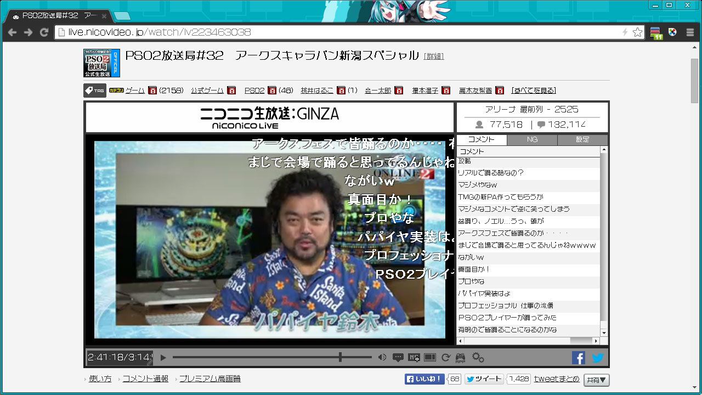Click the PSO2放送局 channel thumbnail
The width and height of the screenshot is (702, 395).
click(x=101, y=63)
